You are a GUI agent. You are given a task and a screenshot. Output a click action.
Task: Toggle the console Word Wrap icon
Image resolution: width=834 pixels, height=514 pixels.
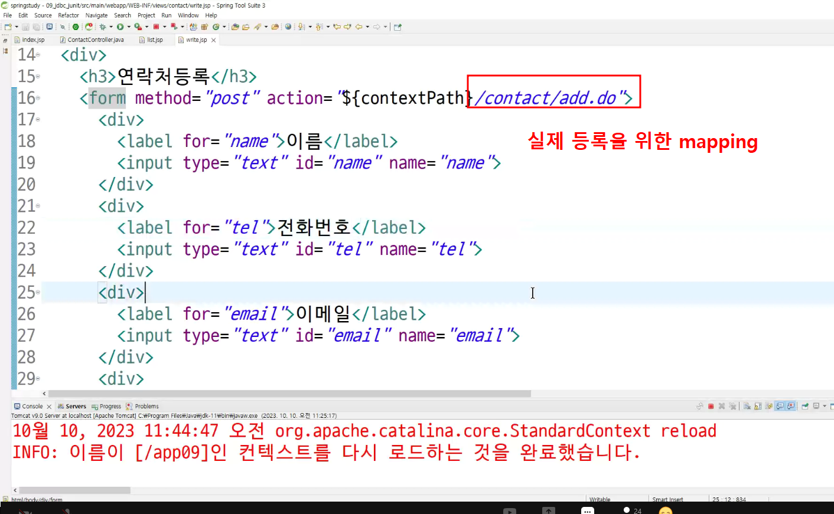(x=769, y=406)
